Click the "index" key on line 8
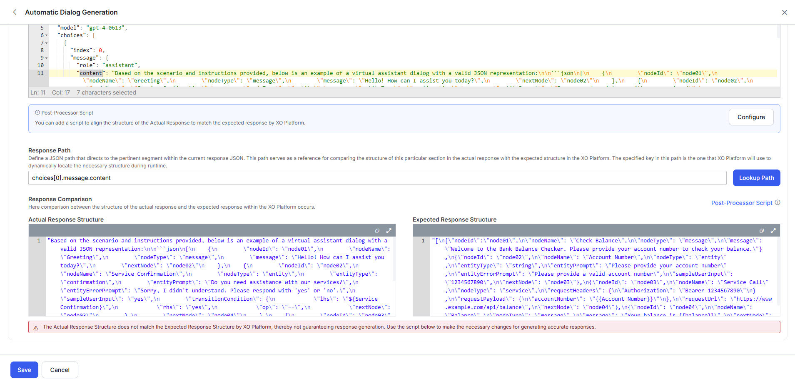 tap(81, 50)
